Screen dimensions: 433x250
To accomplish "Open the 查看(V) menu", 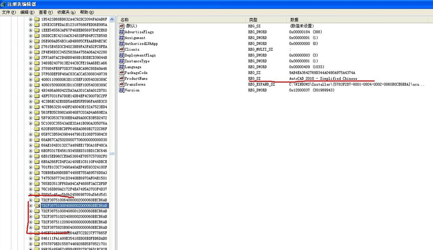I will point(46,12).
